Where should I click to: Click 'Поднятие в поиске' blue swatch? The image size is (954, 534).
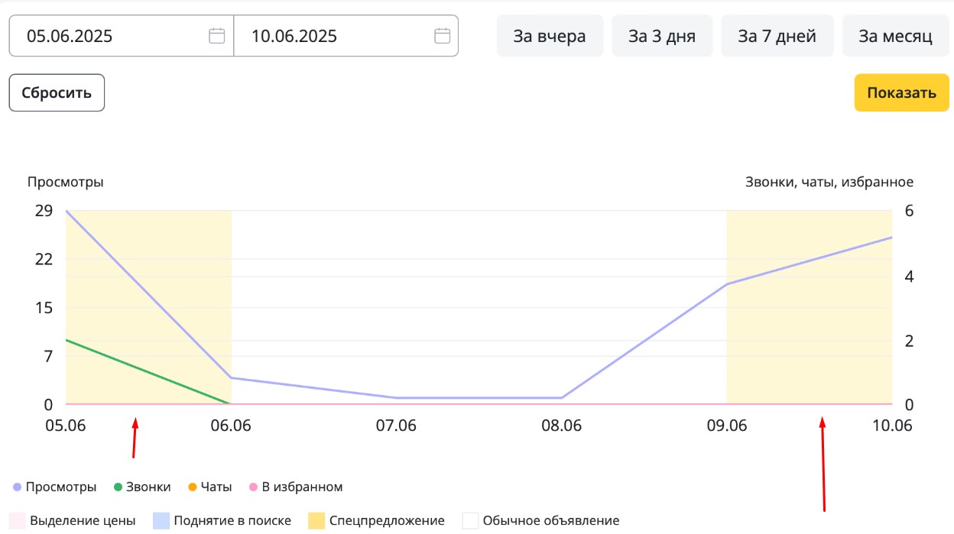(x=161, y=521)
